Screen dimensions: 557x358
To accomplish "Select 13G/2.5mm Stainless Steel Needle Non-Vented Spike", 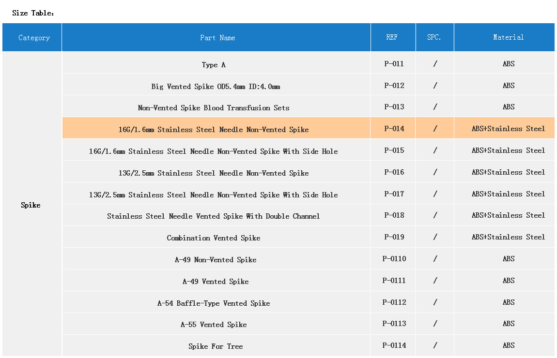I will (214, 173).
